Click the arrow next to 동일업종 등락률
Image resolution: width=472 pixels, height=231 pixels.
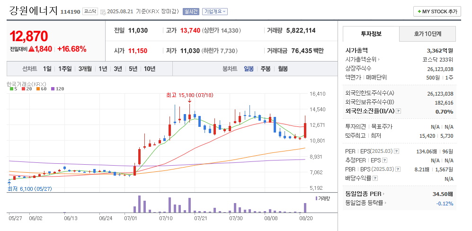point(385,203)
